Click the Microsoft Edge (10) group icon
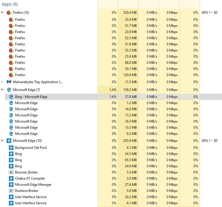The image size is (222, 207). [x=9, y=140]
